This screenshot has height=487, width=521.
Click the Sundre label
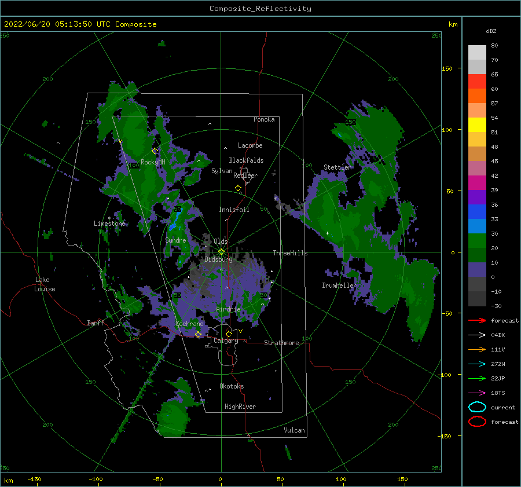pos(175,240)
